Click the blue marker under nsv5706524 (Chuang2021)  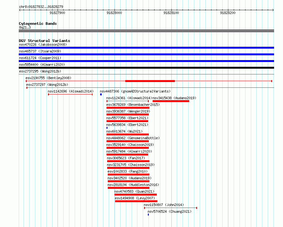click(148, 215)
